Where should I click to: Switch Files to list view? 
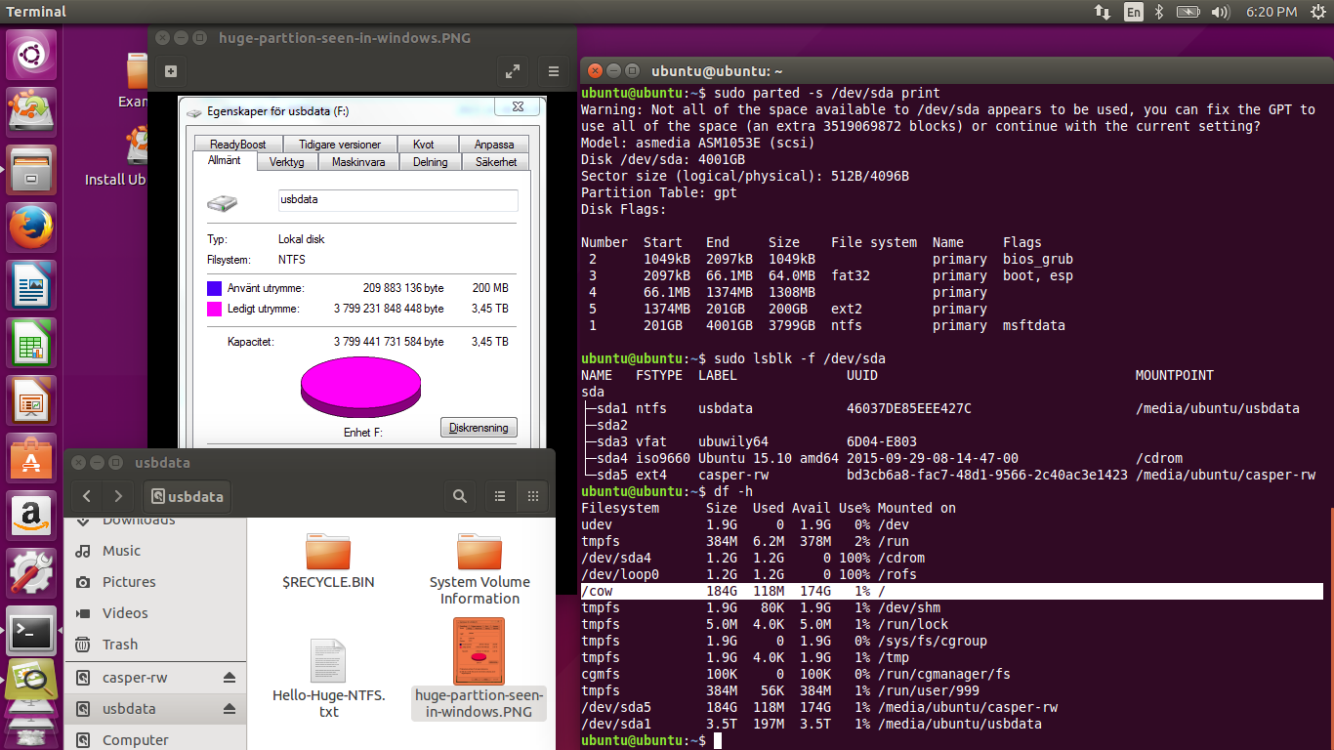(x=500, y=496)
